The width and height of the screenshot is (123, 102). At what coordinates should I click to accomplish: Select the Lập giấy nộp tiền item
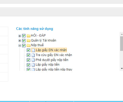point(48,65)
